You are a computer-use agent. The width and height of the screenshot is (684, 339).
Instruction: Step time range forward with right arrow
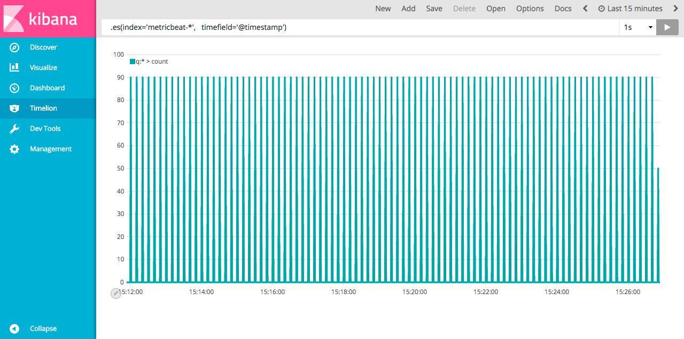pyautogui.click(x=675, y=9)
